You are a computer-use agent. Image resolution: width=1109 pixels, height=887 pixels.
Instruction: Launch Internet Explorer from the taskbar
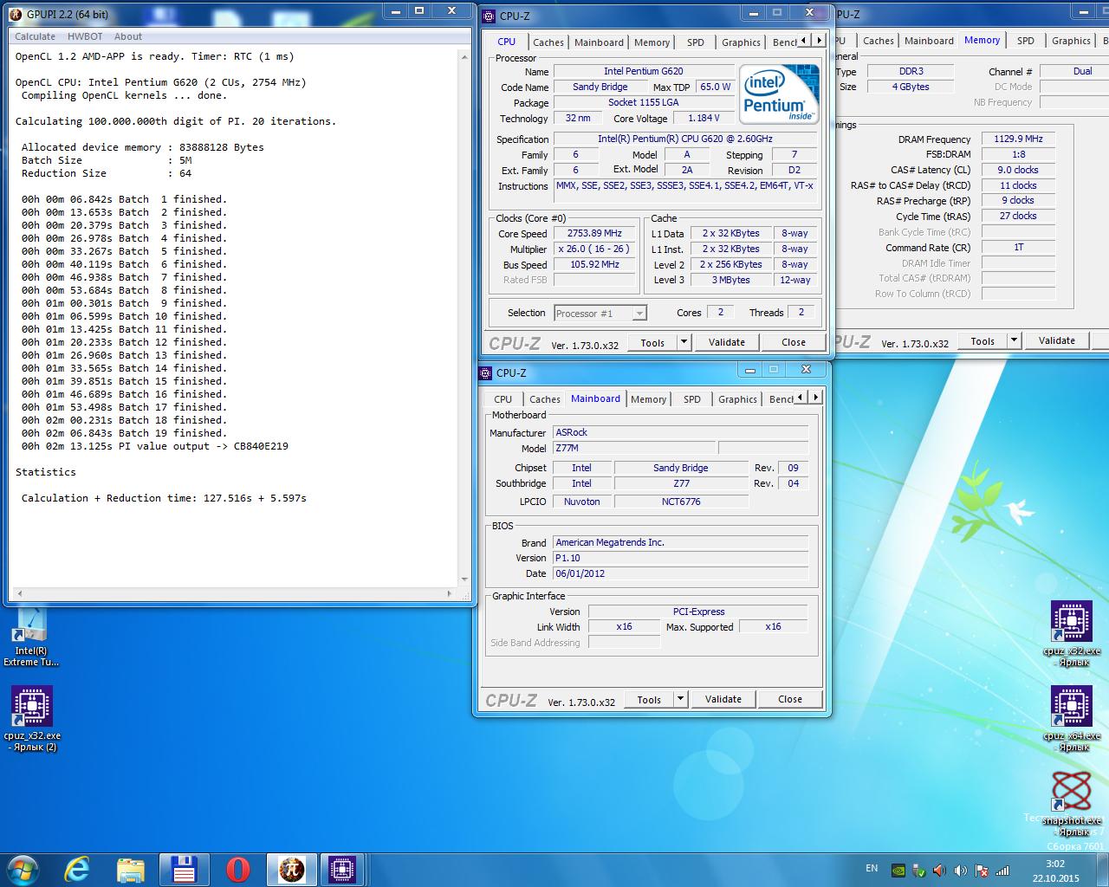click(x=77, y=869)
